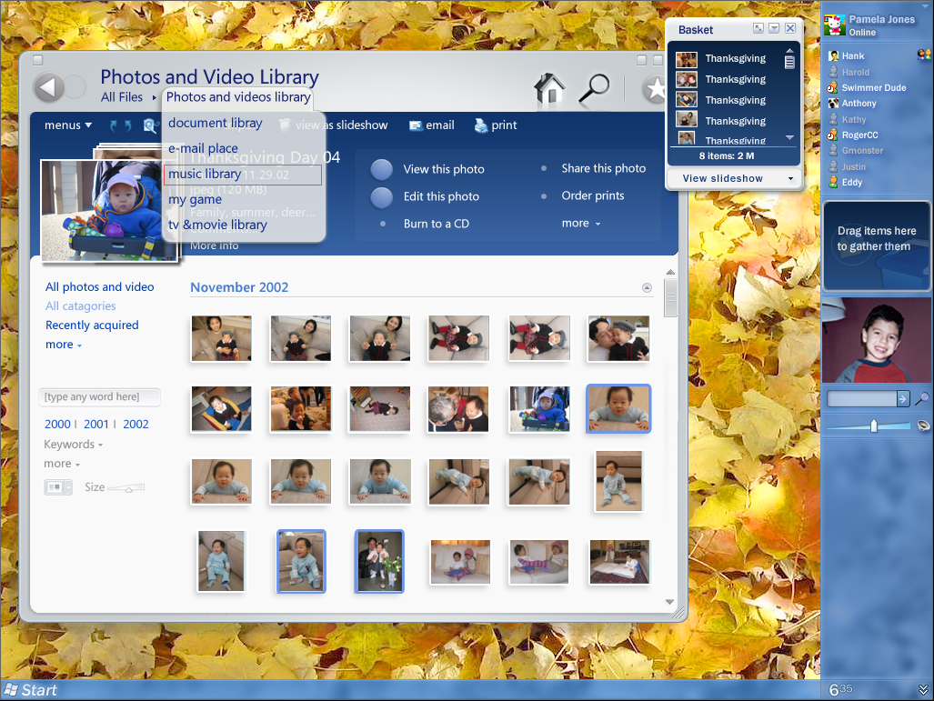Open the View slideshow dropdown arrow
This screenshot has width=934, height=701.
click(x=790, y=178)
